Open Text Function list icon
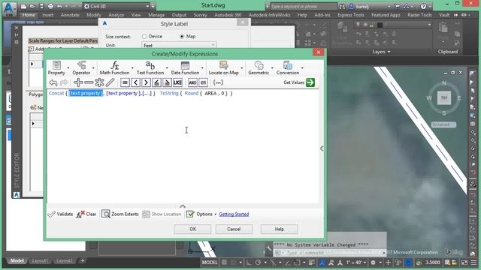This screenshot has height=270, width=481. (x=150, y=65)
